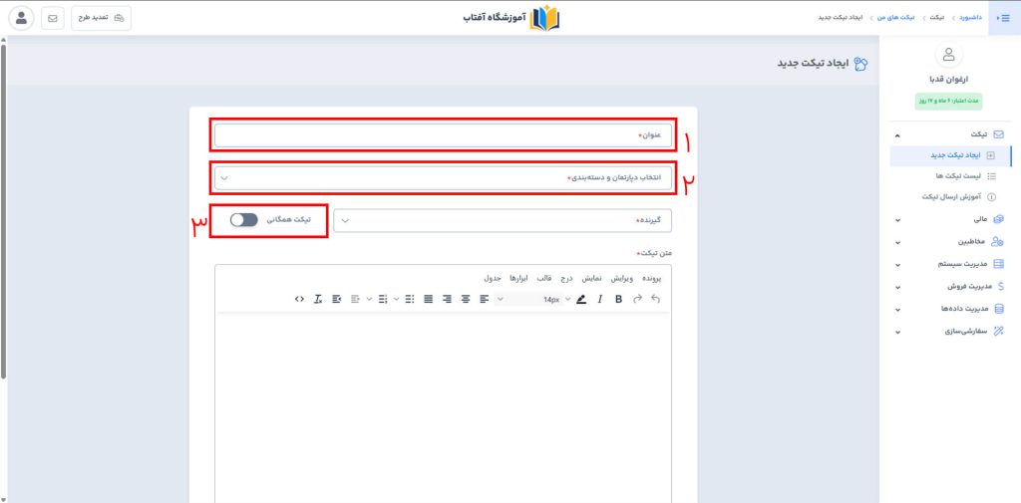Click the عنوان title input field
The width and height of the screenshot is (1021, 503).
[x=443, y=135]
